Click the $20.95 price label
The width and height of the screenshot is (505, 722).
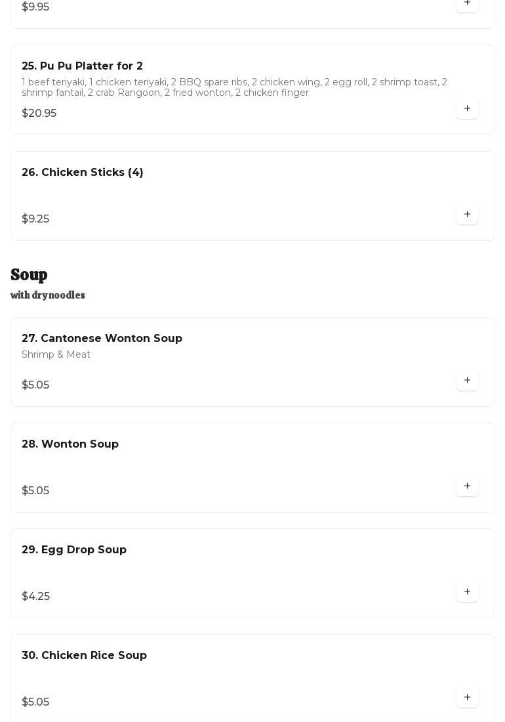coord(39,114)
